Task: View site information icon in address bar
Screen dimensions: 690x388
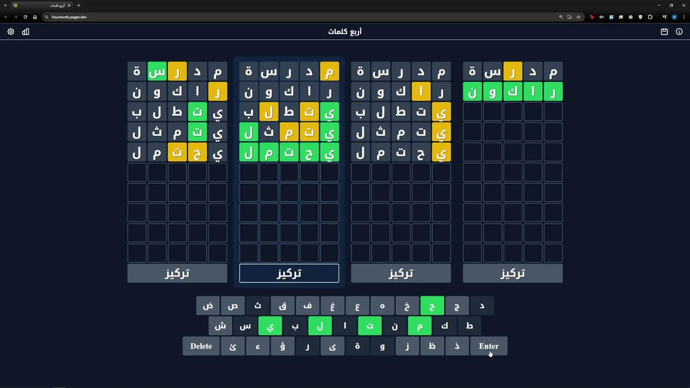Action: point(46,17)
